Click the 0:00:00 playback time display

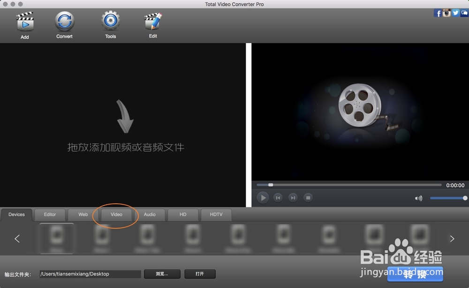[x=455, y=185]
